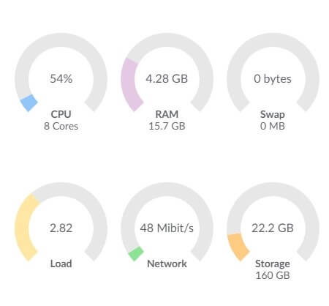Screen dimensions: 329x306
Task: Click the 0 bytes Swap value
Action: (273, 79)
